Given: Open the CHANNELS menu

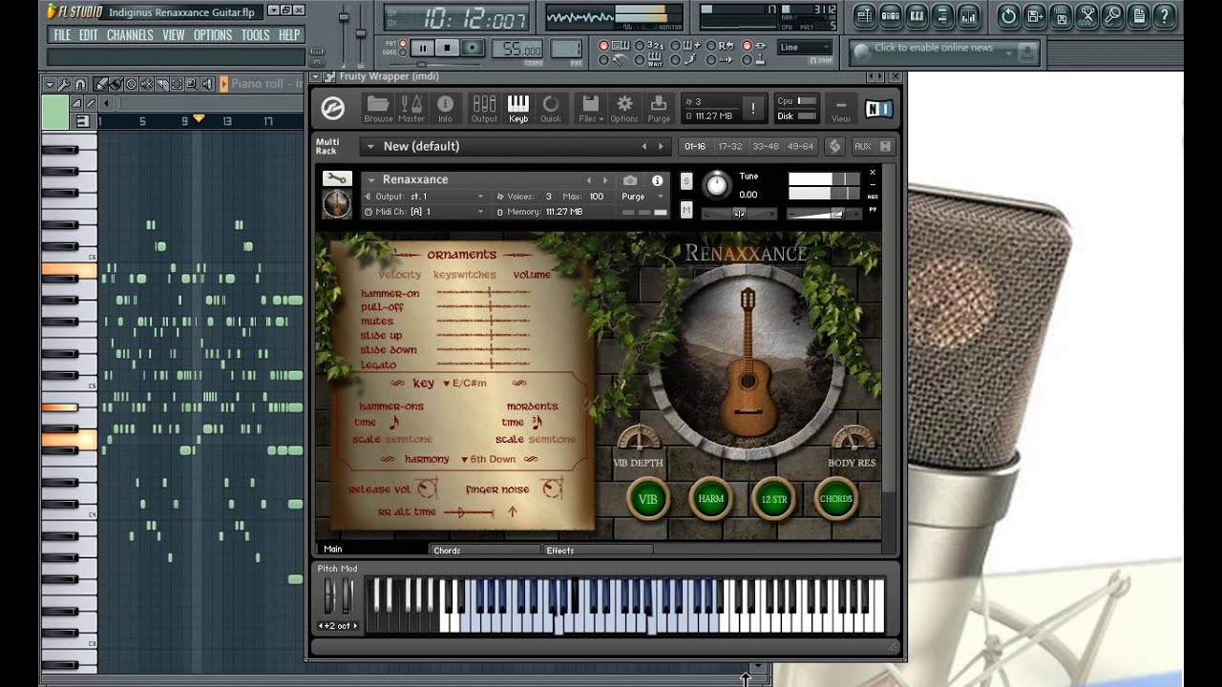Looking at the screenshot, I should [130, 35].
